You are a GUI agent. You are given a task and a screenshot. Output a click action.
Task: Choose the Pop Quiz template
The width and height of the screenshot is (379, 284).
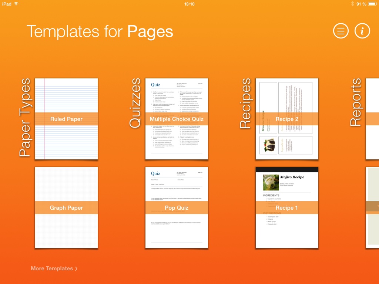177,207
